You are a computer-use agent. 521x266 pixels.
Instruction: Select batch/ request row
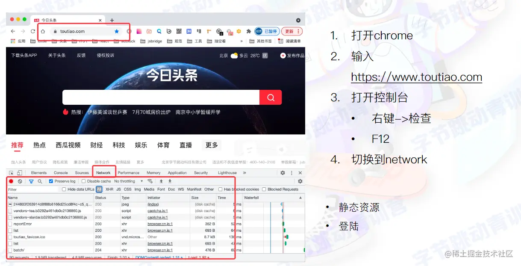click(x=156, y=250)
